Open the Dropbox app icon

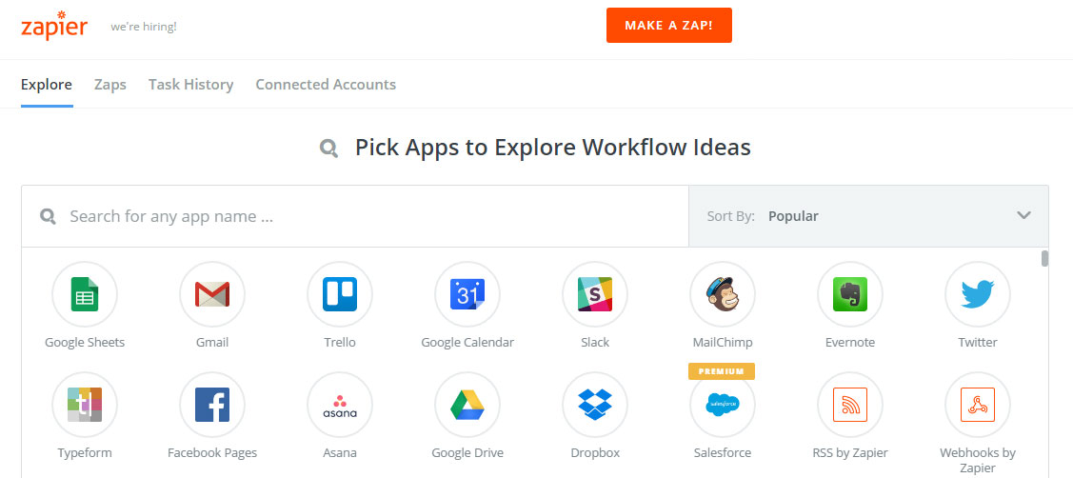(x=595, y=405)
